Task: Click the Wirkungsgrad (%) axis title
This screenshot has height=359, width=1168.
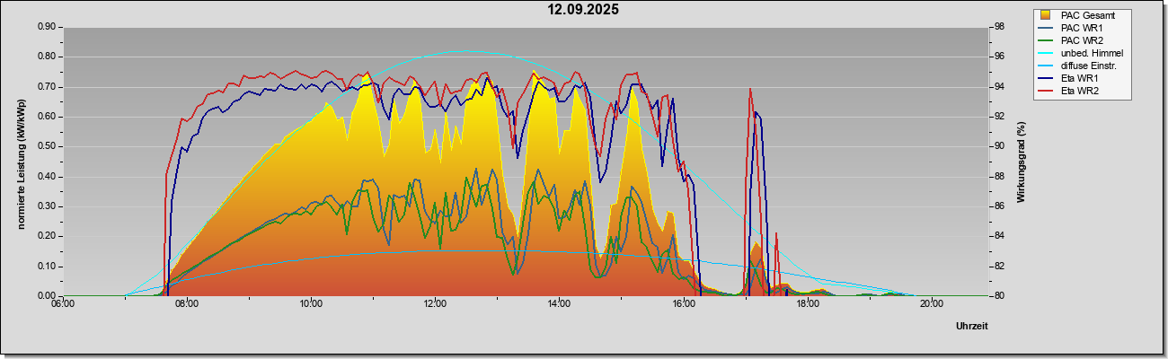Action: (x=1022, y=162)
